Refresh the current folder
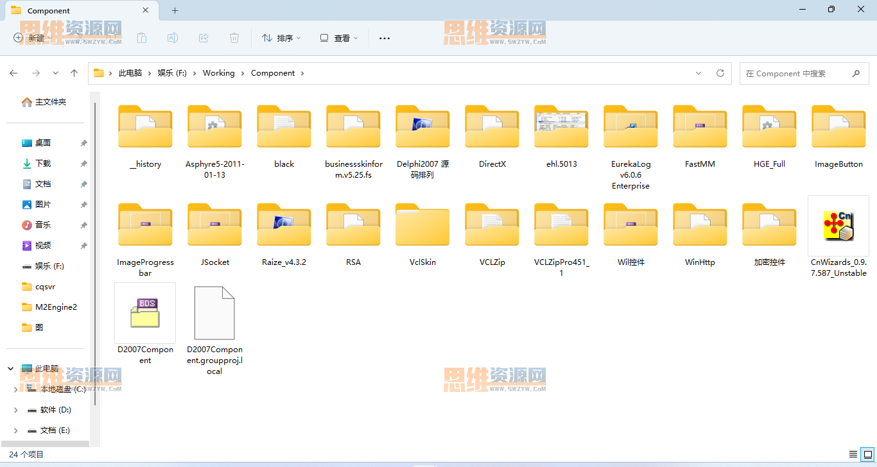Image resolution: width=877 pixels, height=467 pixels. pos(720,73)
